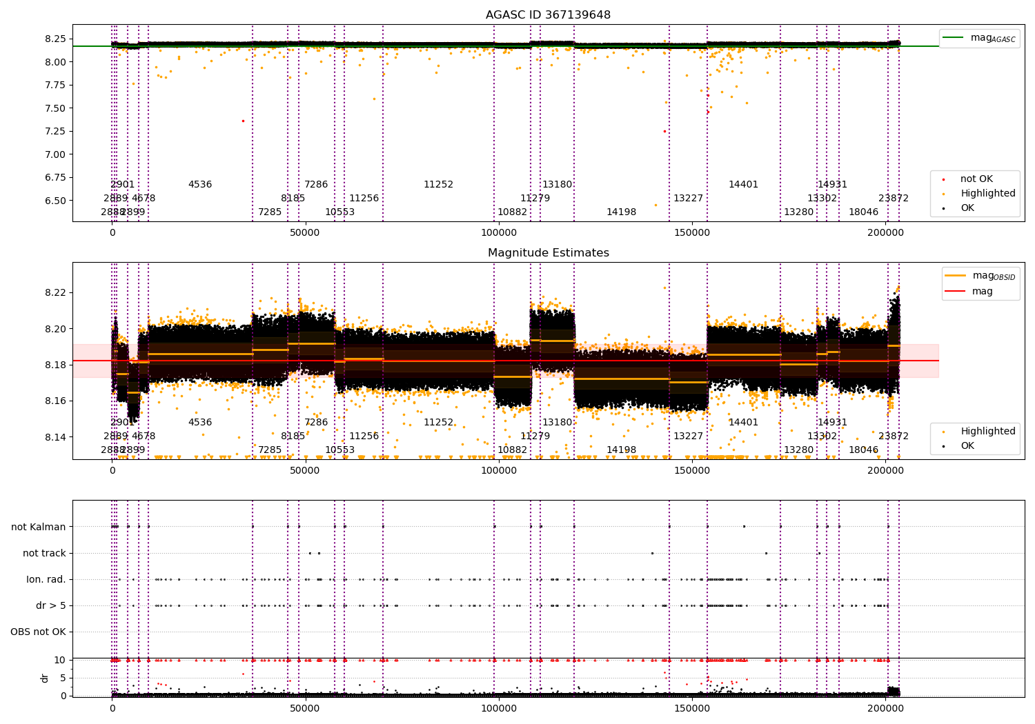Click the 7.00 y-axis tick label
The height and width of the screenshot is (724, 1035).
55,154
